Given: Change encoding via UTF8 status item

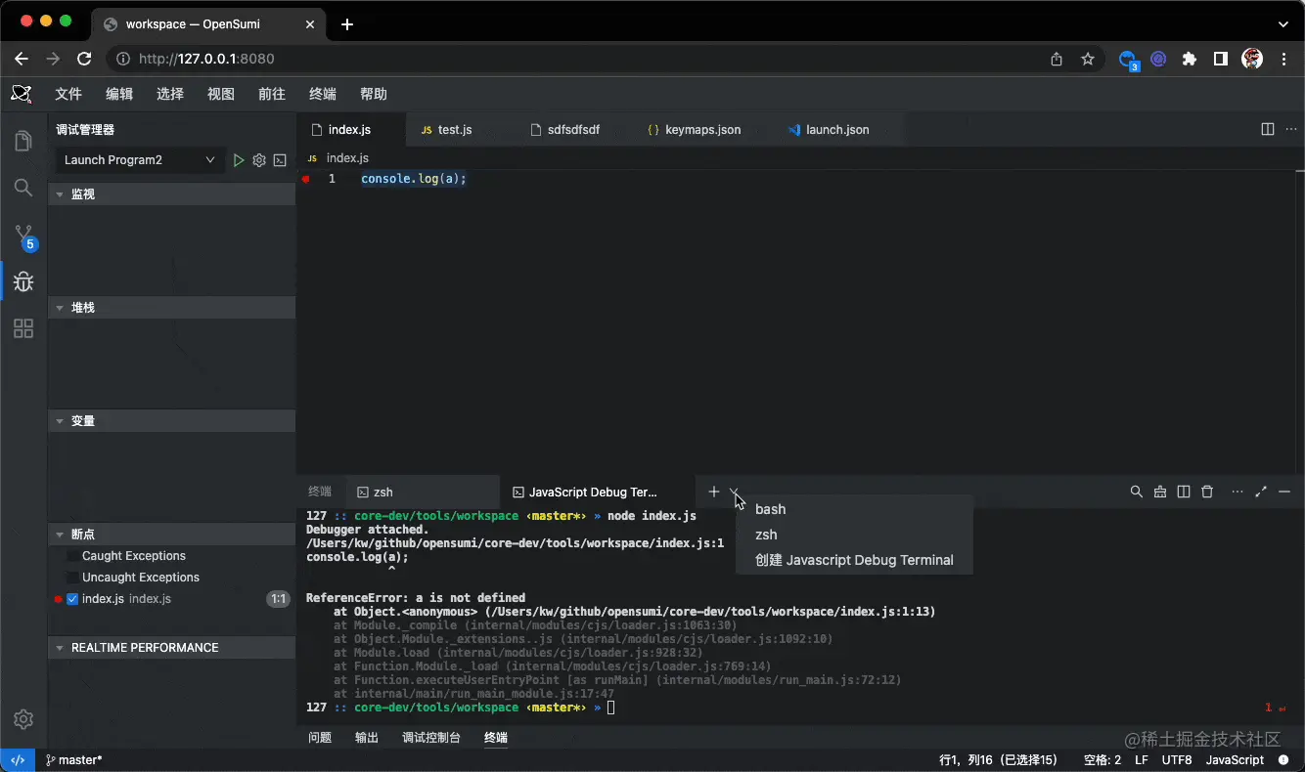Looking at the screenshot, I should point(1177,760).
